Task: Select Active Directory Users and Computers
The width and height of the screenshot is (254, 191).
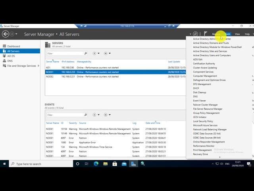Action: [212, 55]
